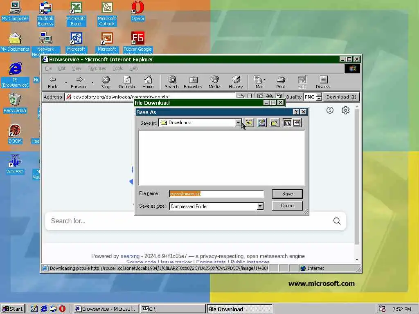Click the Quality PNG spinner down arrow

[x=319, y=99]
